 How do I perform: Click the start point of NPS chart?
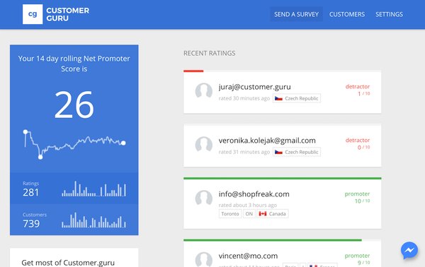[x=25, y=132]
